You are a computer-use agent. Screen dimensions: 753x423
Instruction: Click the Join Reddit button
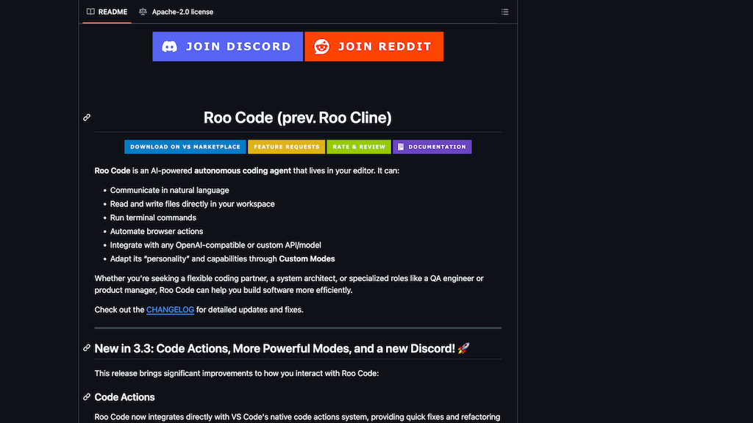click(x=374, y=46)
